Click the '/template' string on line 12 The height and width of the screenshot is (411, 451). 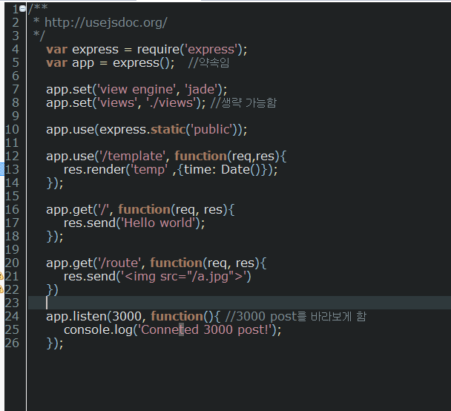132,157
